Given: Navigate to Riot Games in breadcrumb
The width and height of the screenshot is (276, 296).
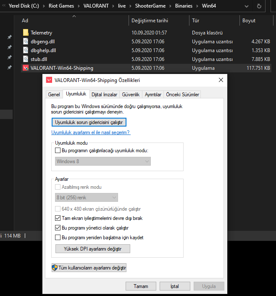Looking at the screenshot, I should [61, 6].
